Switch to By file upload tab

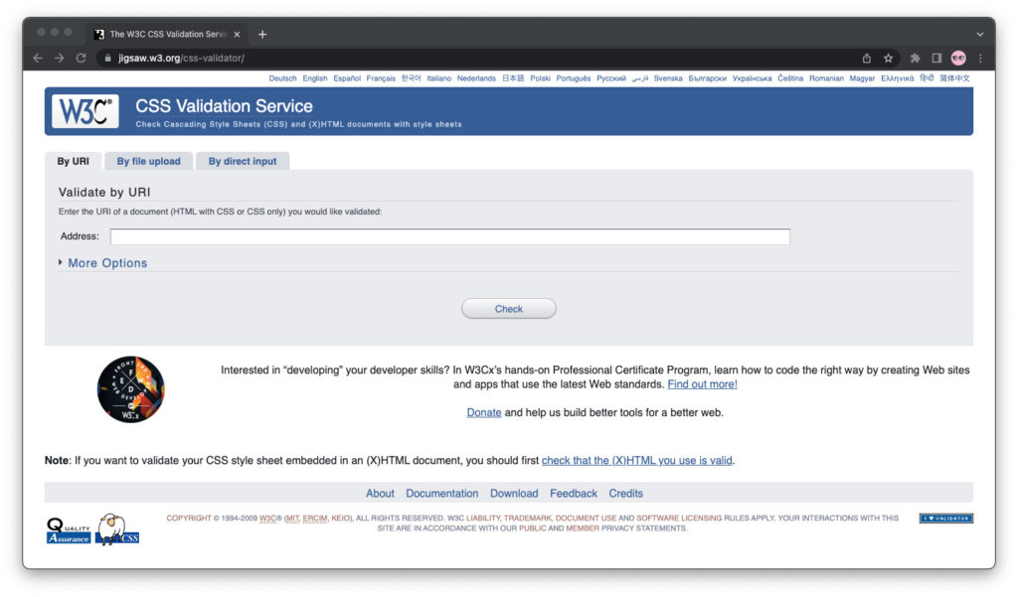click(149, 162)
